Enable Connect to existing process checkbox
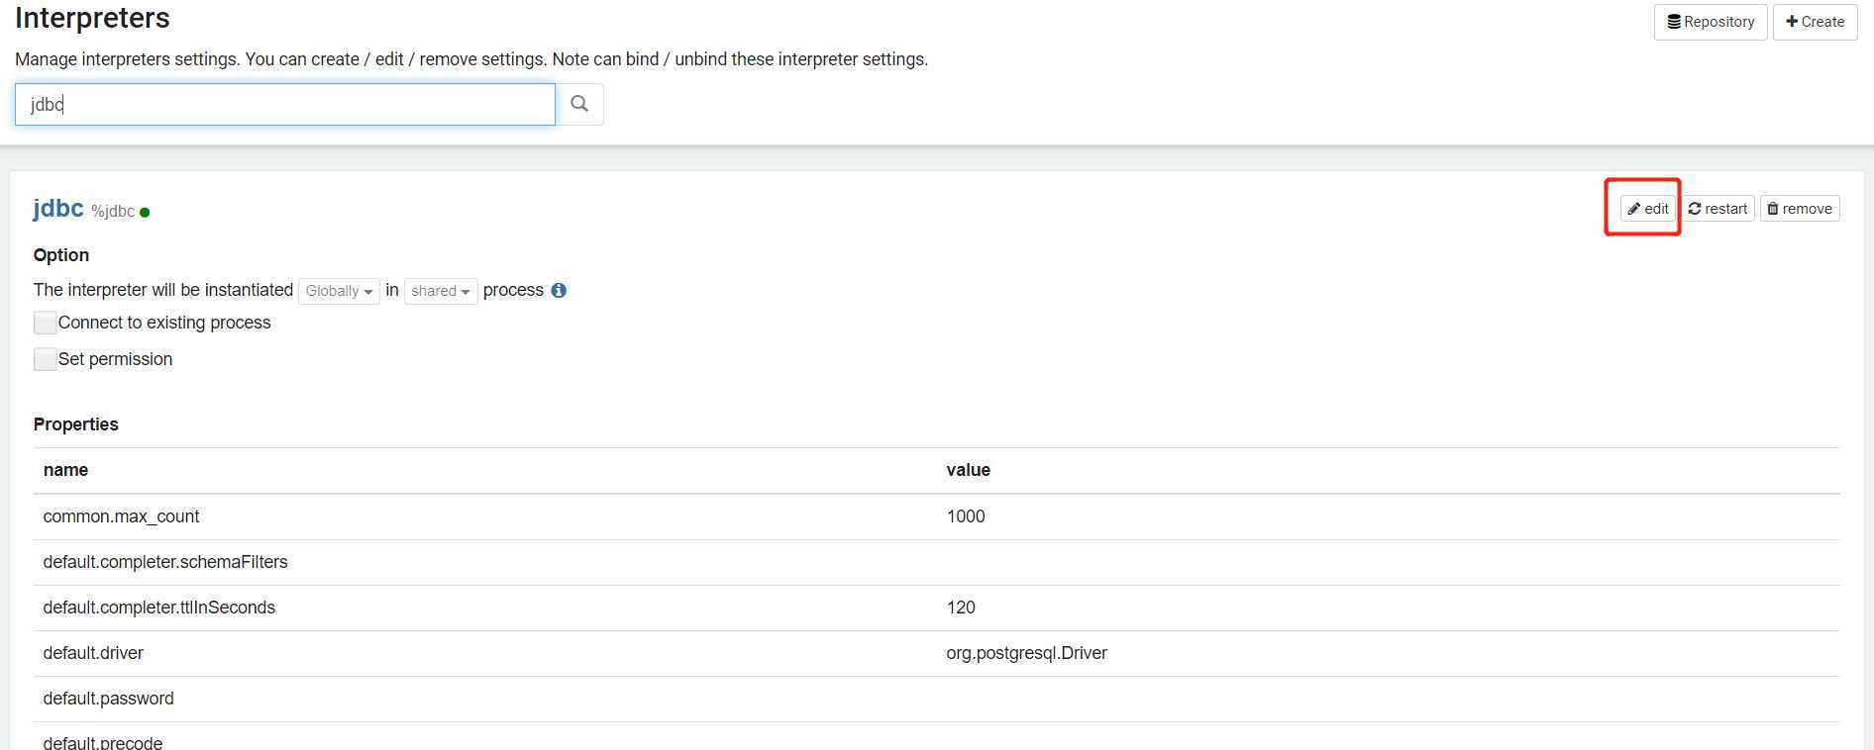The image size is (1874, 750). 46,323
